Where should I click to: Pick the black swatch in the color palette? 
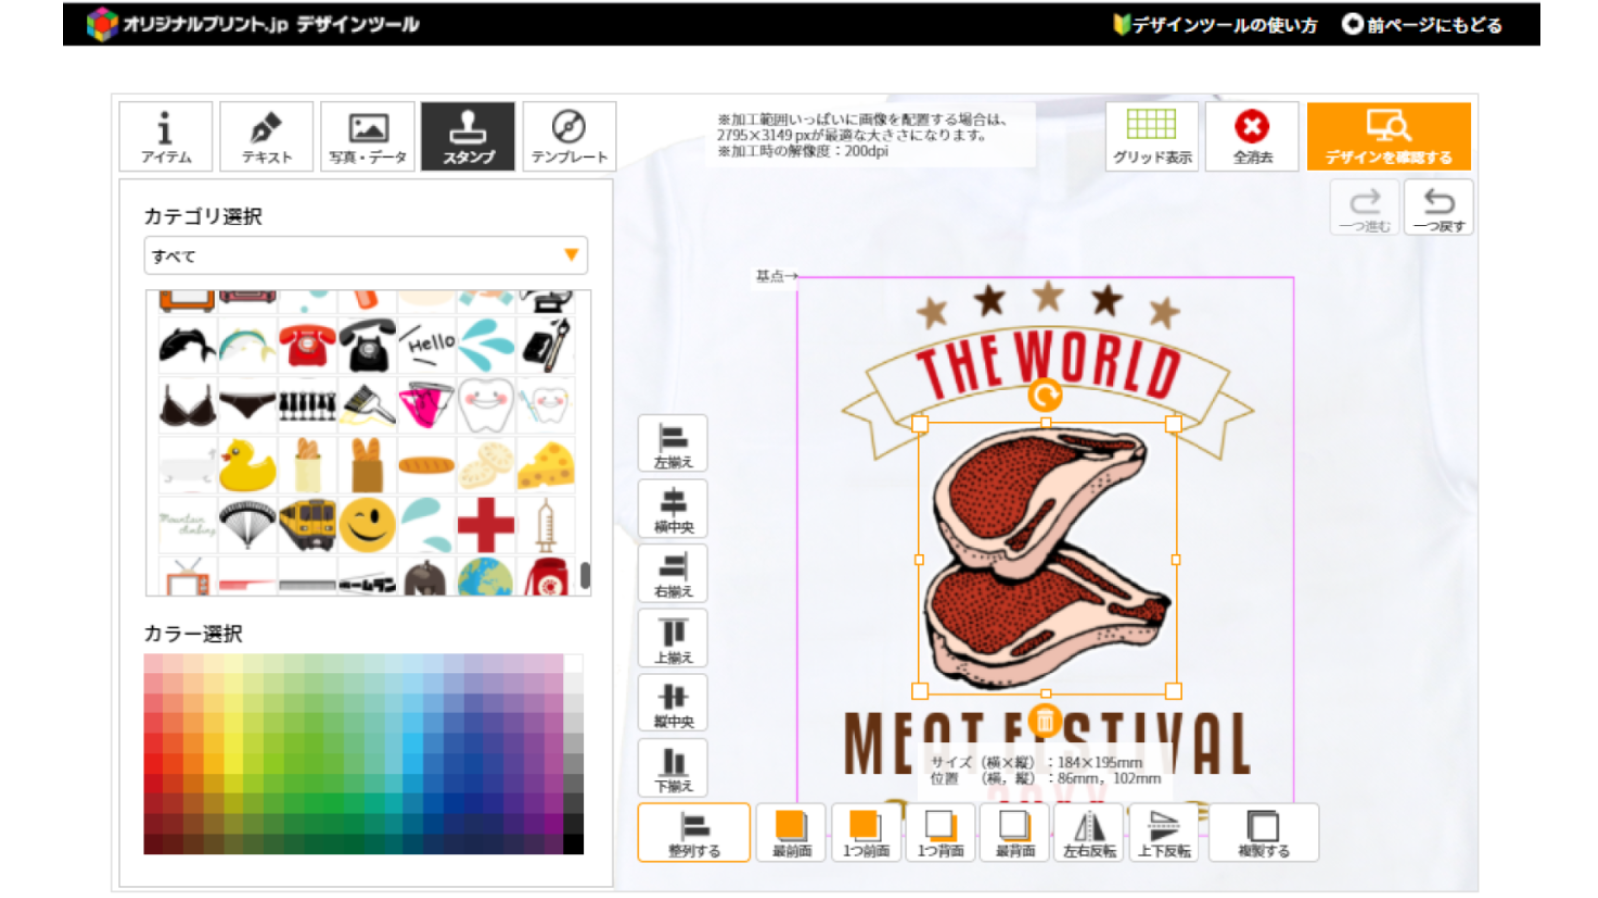pyautogui.click(x=573, y=844)
